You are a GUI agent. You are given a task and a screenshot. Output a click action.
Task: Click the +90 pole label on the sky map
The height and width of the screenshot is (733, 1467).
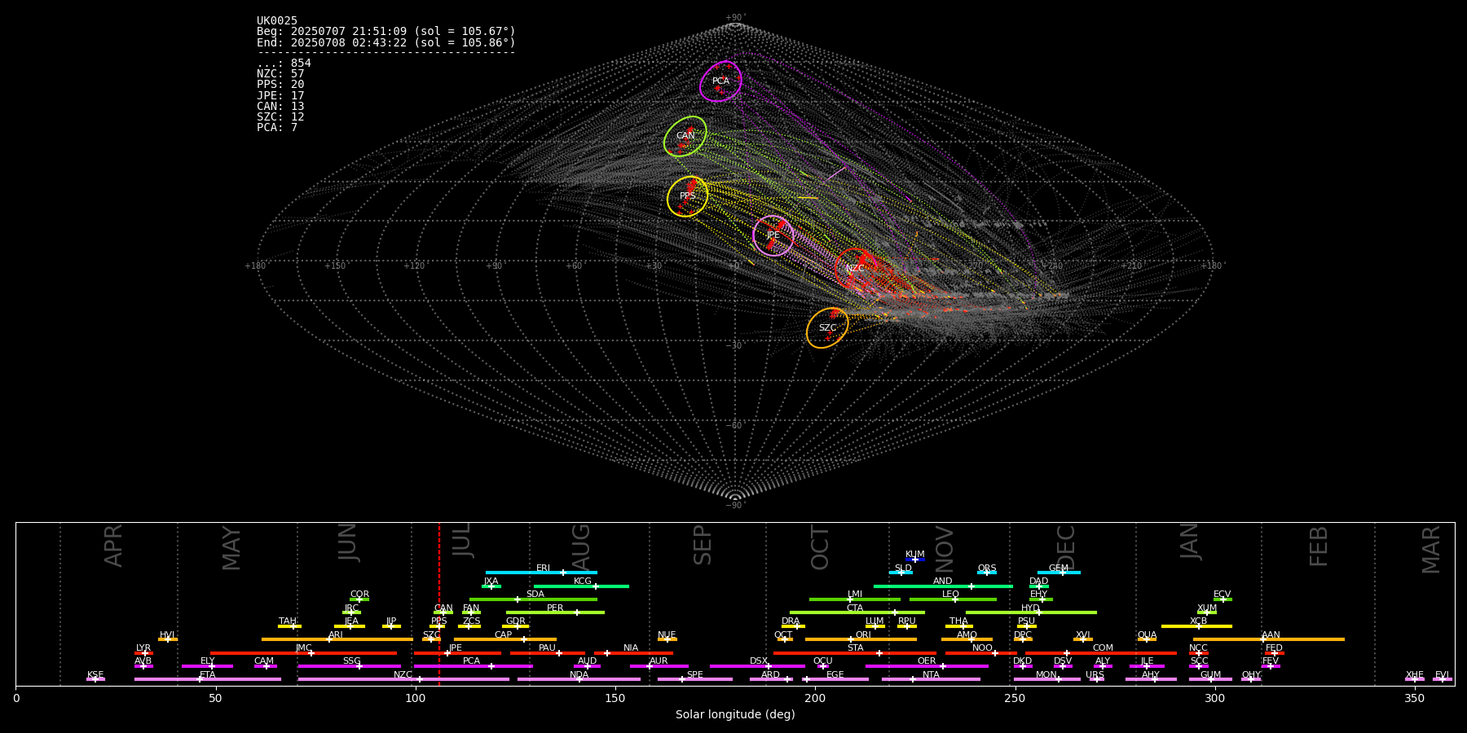(735, 18)
